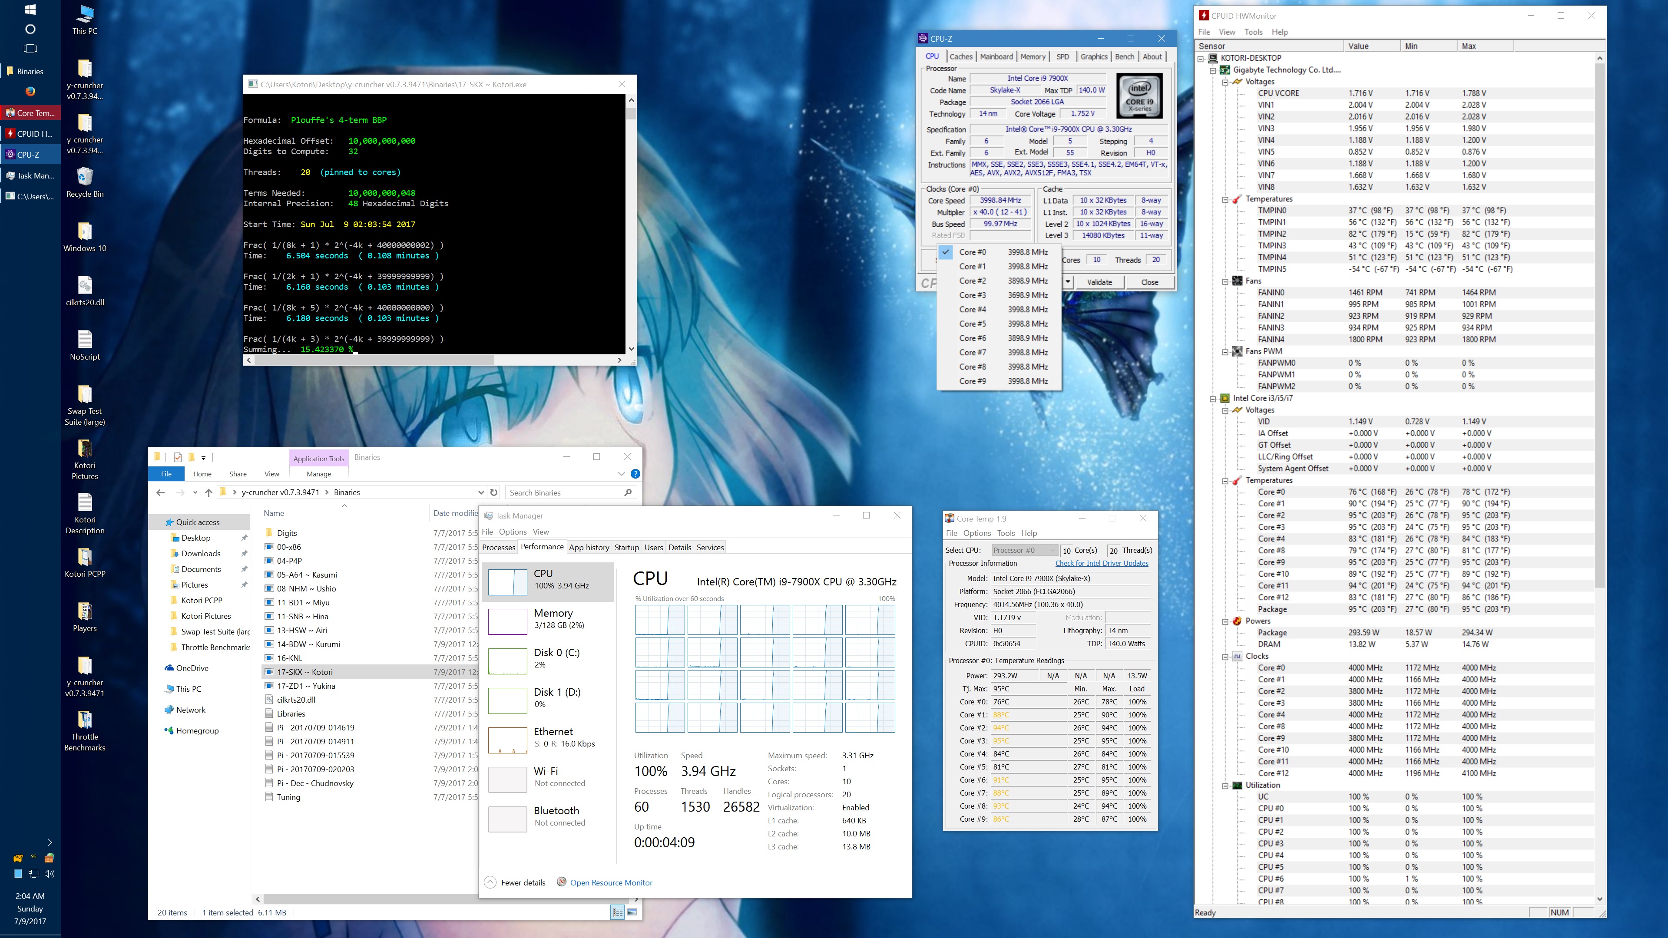
Task: Click the Explorer help question-mark icon
Action: [x=635, y=474]
